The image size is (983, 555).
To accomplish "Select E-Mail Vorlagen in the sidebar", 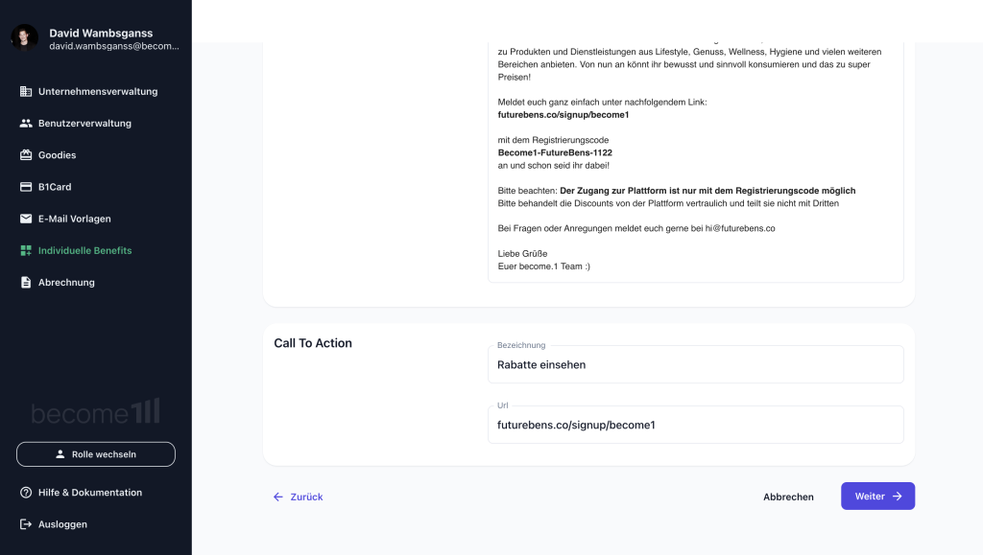I will click(75, 219).
